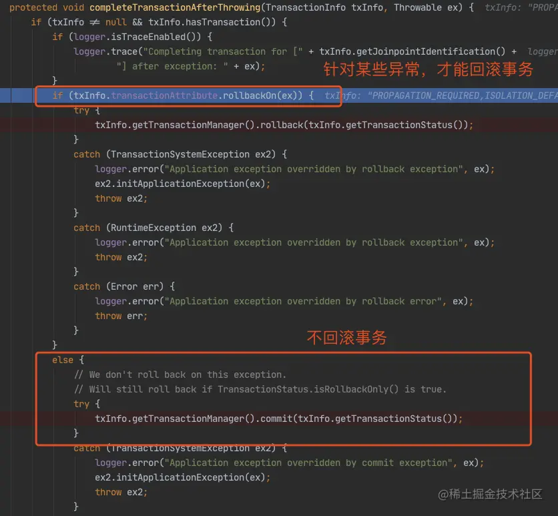Image resolution: width=558 pixels, height=516 pixels.
Task: Click the catch (RuntimeException ex2) clause
Action: pos(154,228)
